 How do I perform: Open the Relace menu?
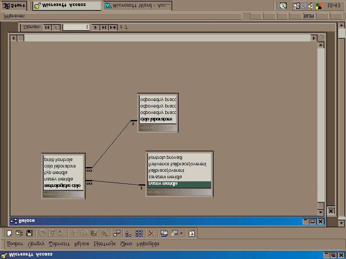coord(82,244)
